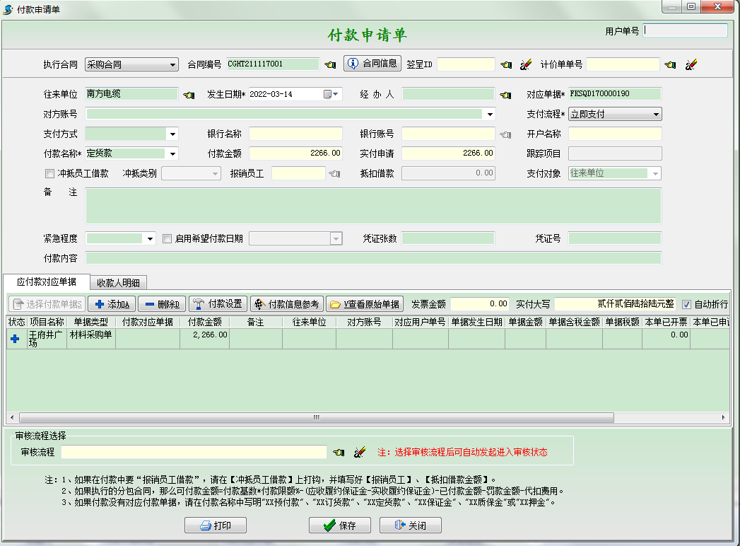Open 合同信息 contract info

point(373,63)
